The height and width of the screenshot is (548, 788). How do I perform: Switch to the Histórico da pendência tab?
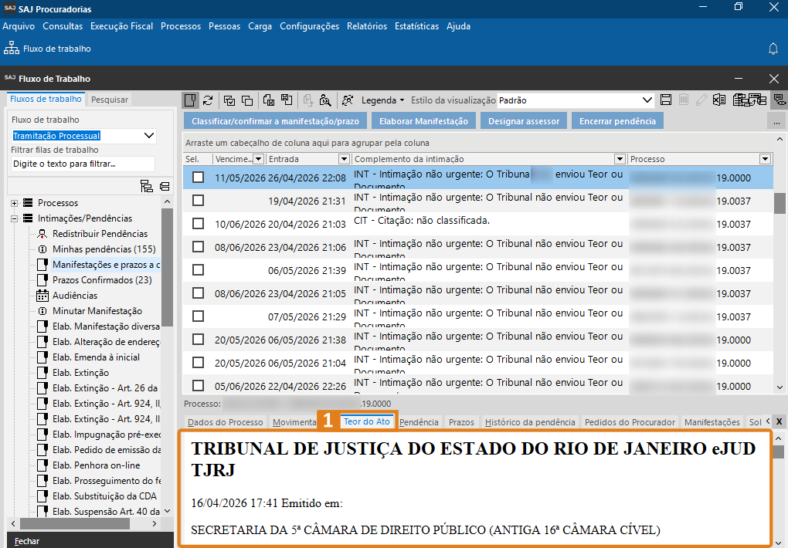pyautogui.click(x=530, y=422)
